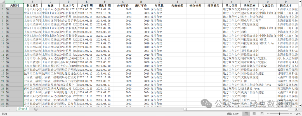Click horizontal scrollbar left arrow

[x=185, y=109]
